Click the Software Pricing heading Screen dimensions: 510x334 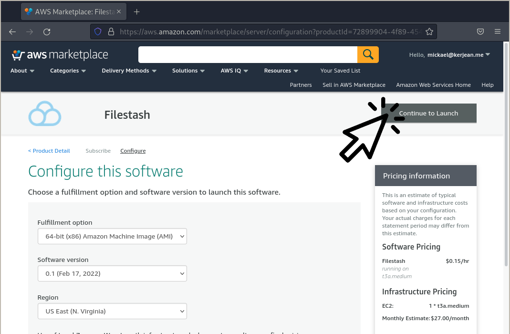(411, 247)
